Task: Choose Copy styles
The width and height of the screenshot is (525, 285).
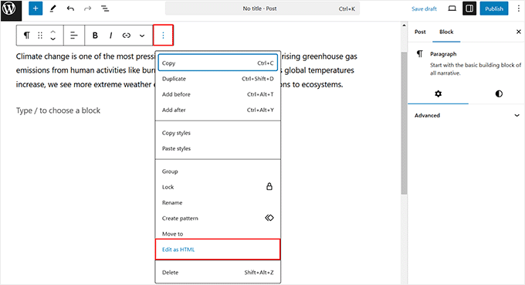Action: (x=218, y=133)
